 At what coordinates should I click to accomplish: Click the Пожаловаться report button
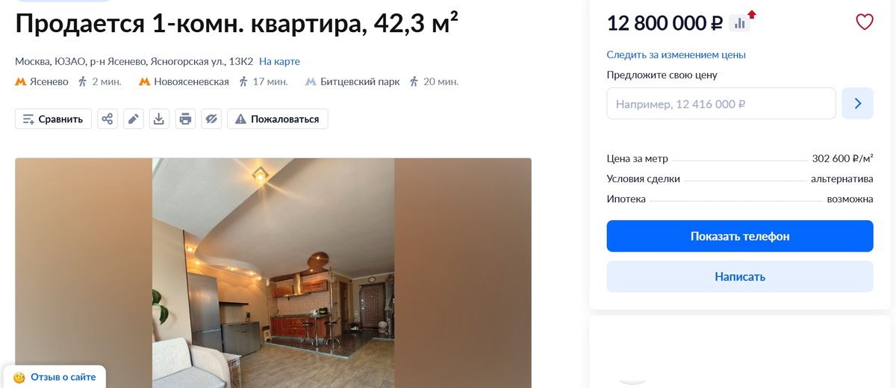pyautogui.click(x=277, y=119)
